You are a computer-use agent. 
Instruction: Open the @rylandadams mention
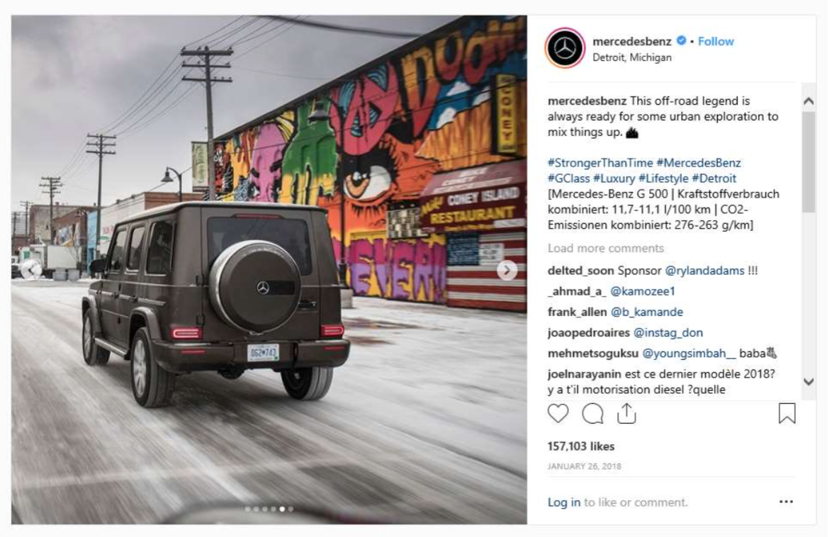(704, 271)
